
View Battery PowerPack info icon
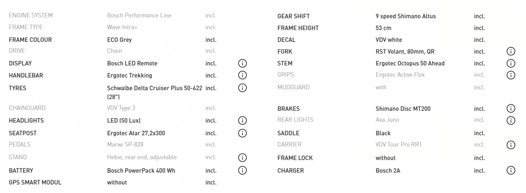click(x=242, y=170)
